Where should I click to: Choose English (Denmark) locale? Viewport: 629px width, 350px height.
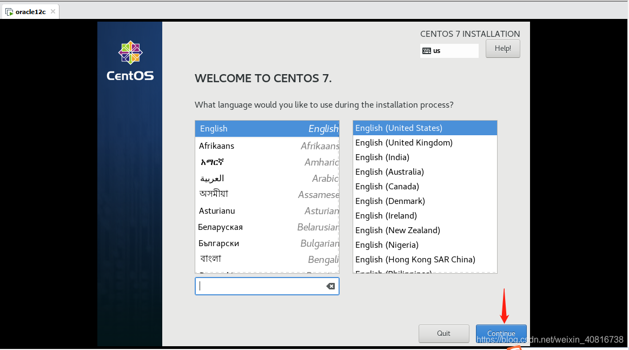pos(425,201)
